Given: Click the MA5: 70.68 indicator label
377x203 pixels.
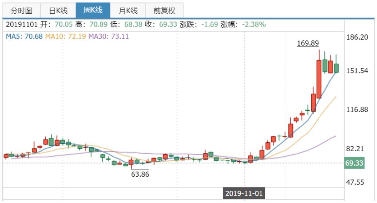Looking at the screenshot, I should point(24,37).
